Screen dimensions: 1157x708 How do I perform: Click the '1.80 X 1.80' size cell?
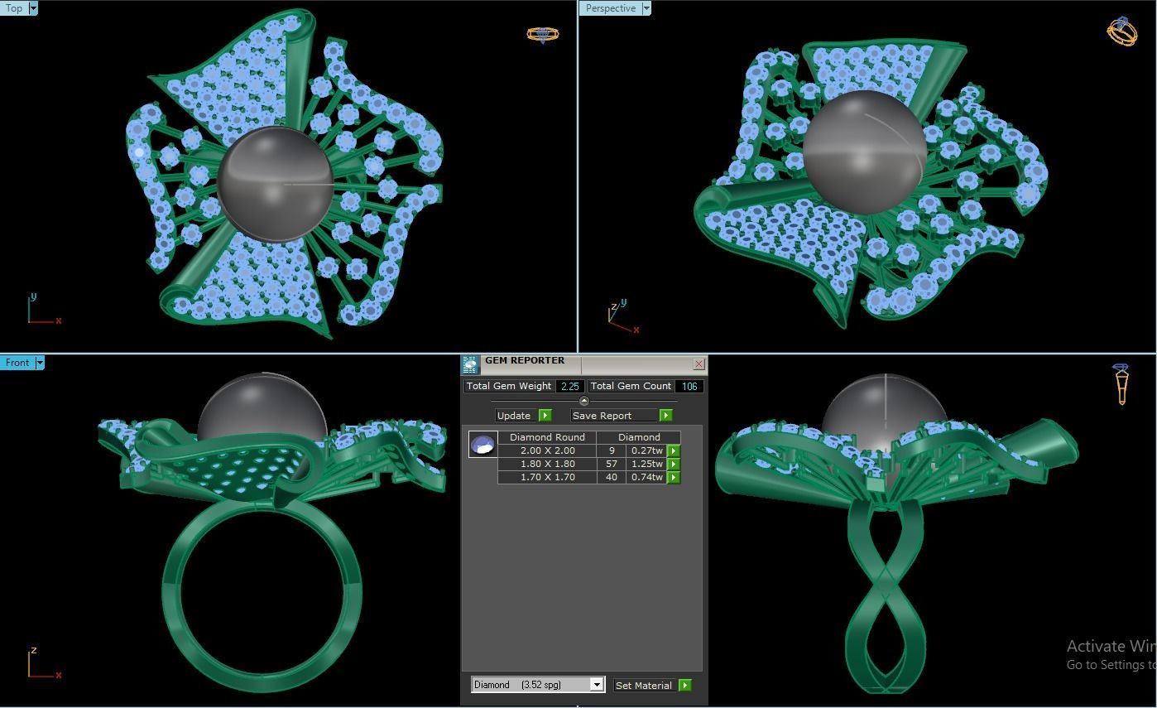(547, 464)
